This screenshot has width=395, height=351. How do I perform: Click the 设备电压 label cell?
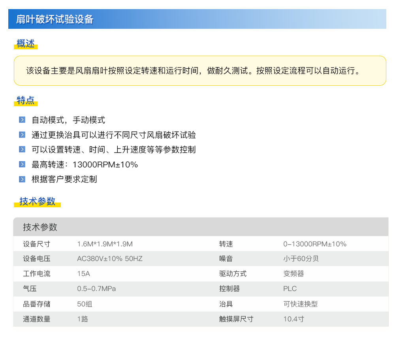[x=36, y=259]
